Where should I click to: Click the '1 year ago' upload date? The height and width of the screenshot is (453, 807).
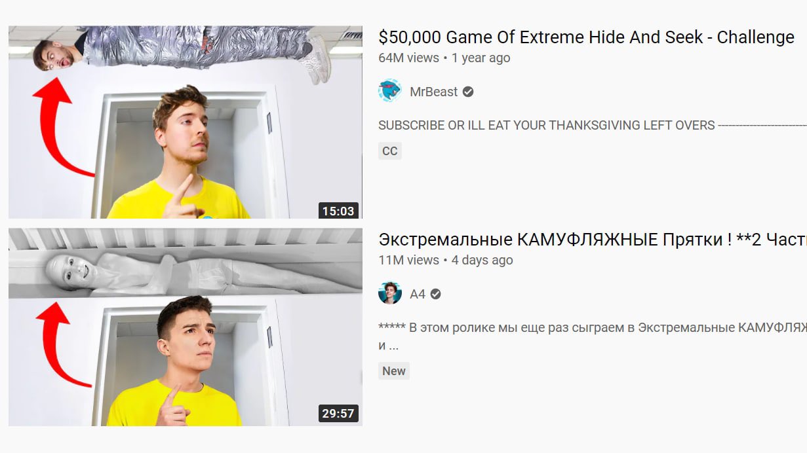pyautogui.click(x=481, y=58)
